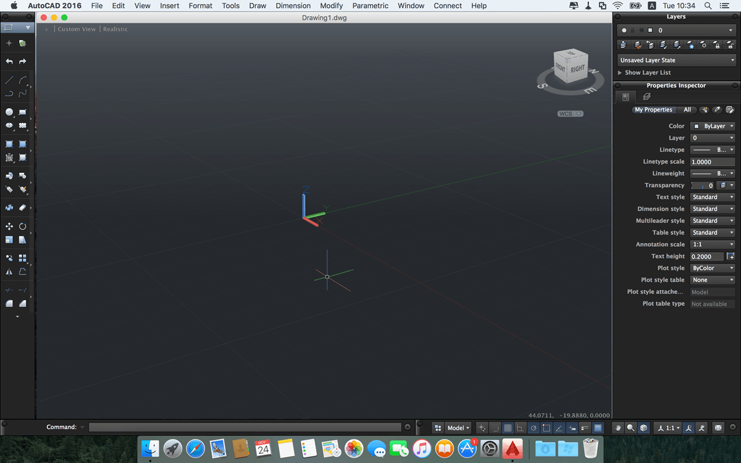Open the Modify menu

331,6
